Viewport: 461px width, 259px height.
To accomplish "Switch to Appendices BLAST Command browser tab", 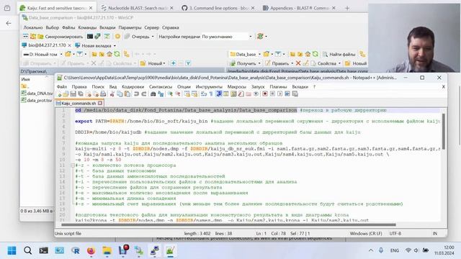I will coord(299,8).
